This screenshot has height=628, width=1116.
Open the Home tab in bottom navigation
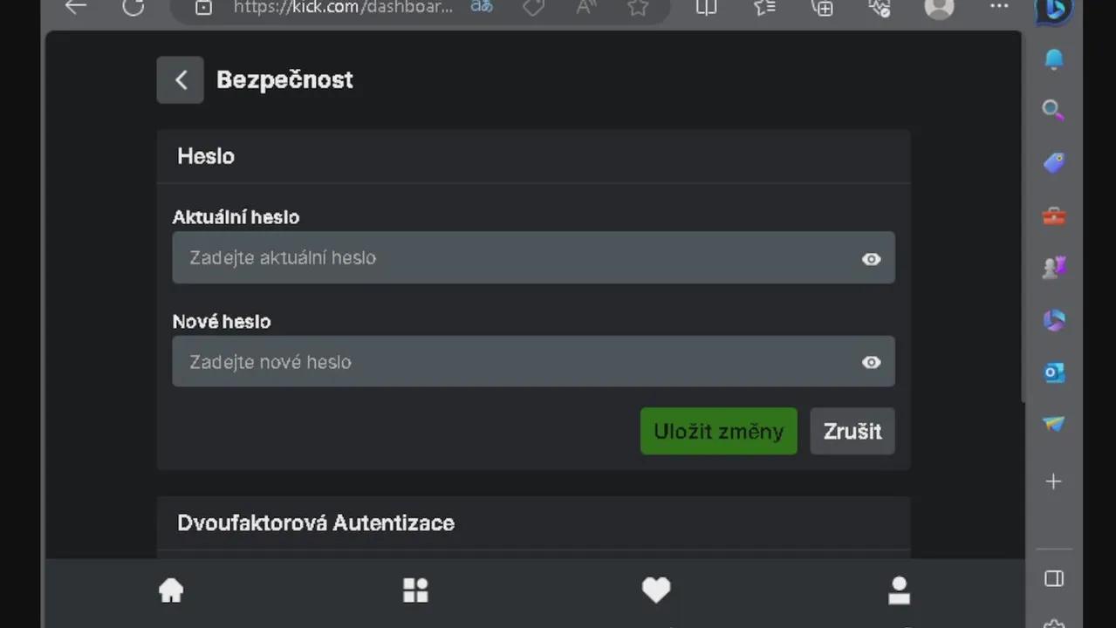click(x=171, y=590)
